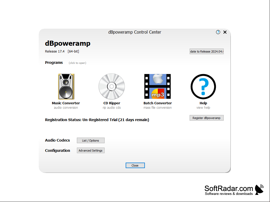The image size is (270, 202).
Task: Click the 'Release 17.4 [64-bit]' version text
Action: coord(62,51)
